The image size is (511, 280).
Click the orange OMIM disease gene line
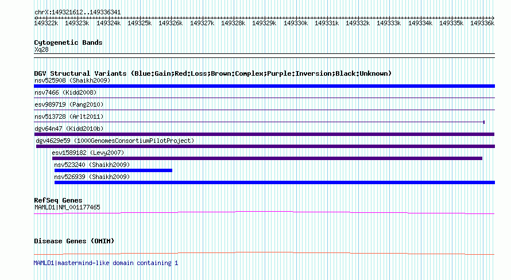pyautogui.click(x=264, y=252)
